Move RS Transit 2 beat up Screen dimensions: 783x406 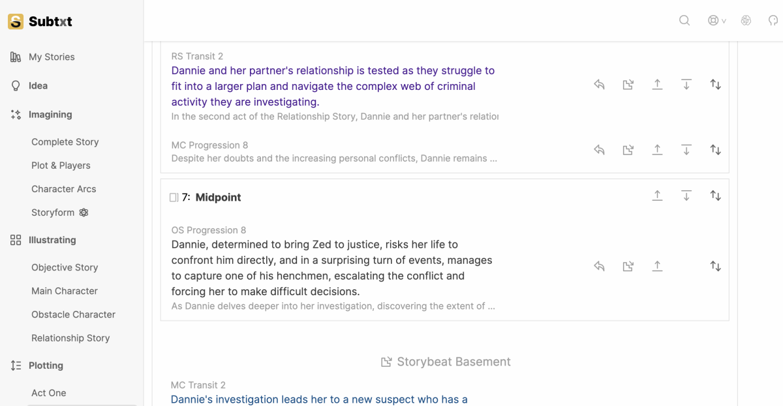pos(657,85)
